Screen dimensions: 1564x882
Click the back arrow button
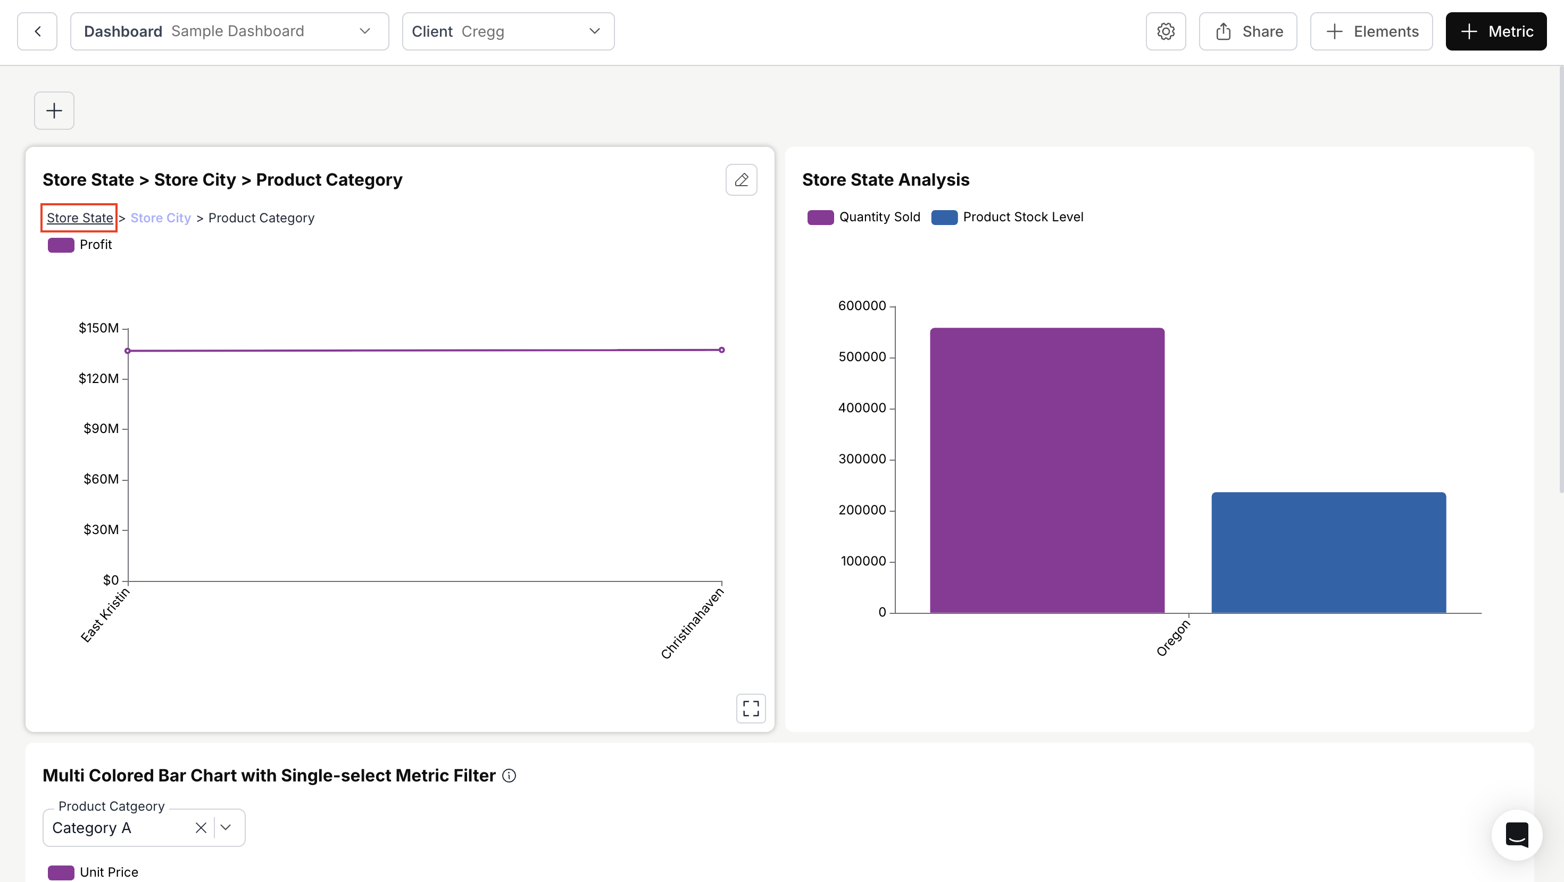point(37,31)
